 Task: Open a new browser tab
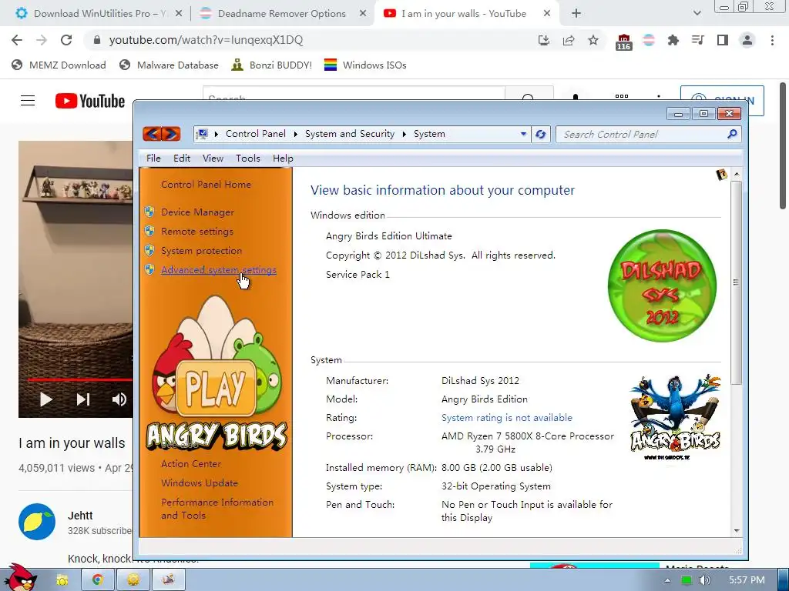(x=576, y=14)
